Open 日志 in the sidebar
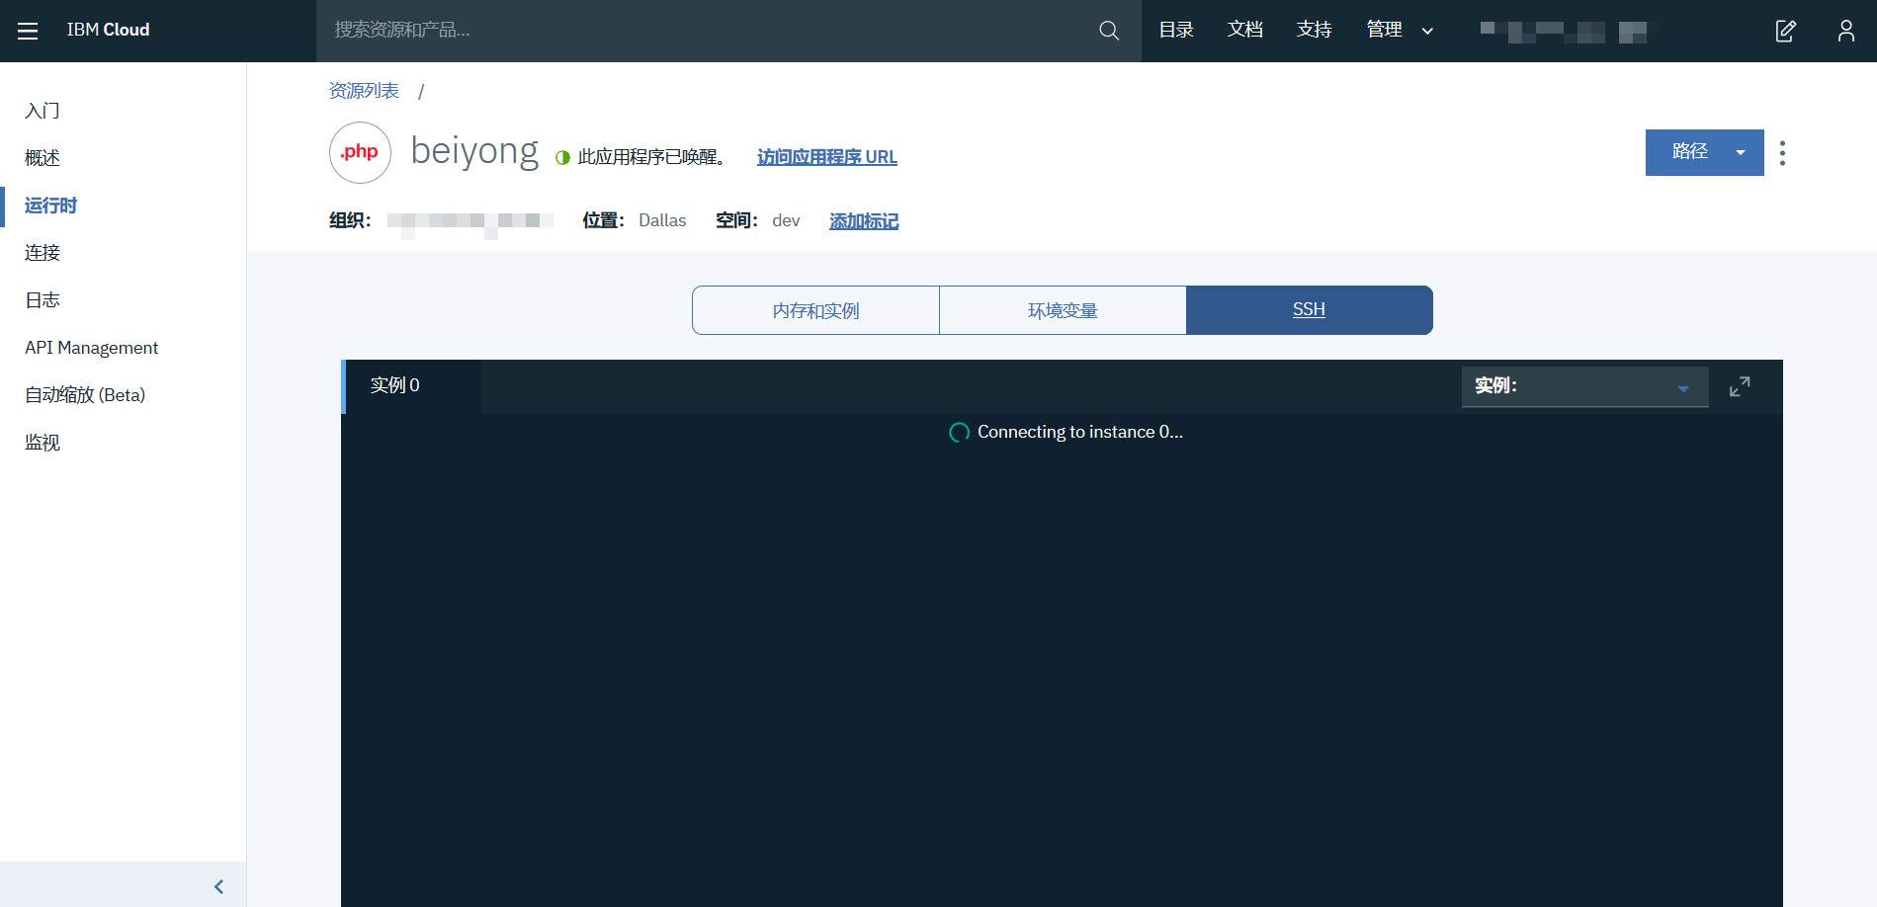This screenshot has width=1877, height=907. (43, 300)
